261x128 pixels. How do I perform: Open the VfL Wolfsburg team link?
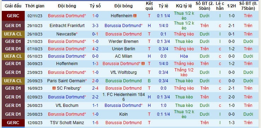click(124, 72)
